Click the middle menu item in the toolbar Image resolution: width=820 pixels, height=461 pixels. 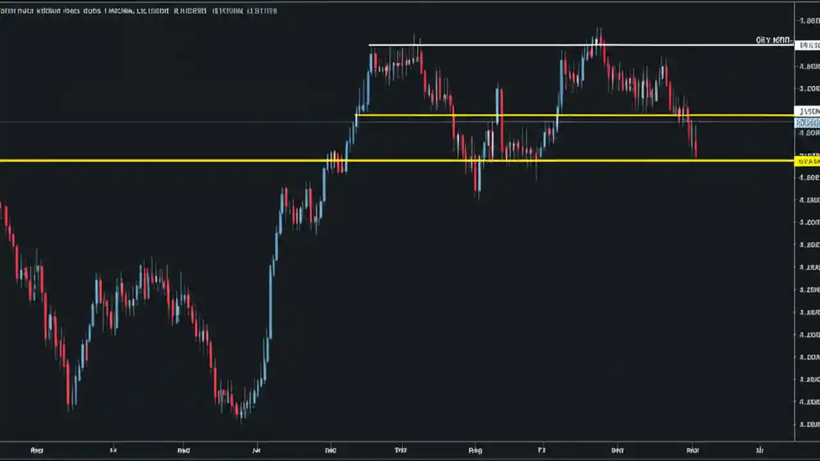(141, 10)
